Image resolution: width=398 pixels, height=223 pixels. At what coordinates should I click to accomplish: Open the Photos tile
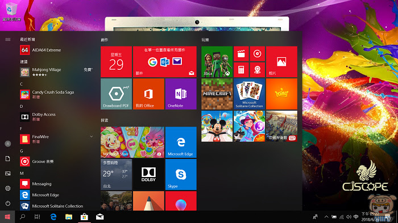click(x=281, y=62)
